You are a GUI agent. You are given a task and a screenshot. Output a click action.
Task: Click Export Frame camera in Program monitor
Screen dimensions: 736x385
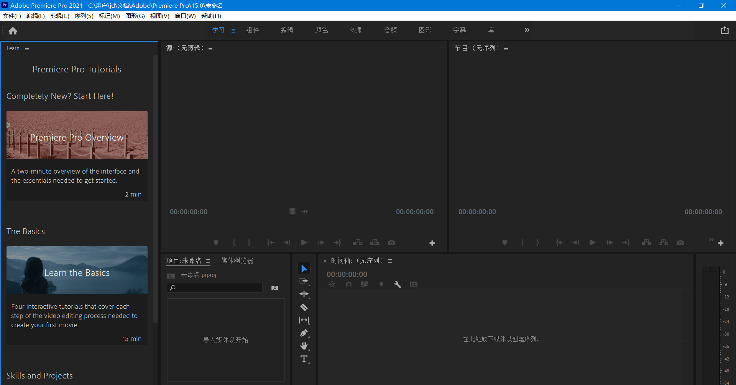click(680, 242)
